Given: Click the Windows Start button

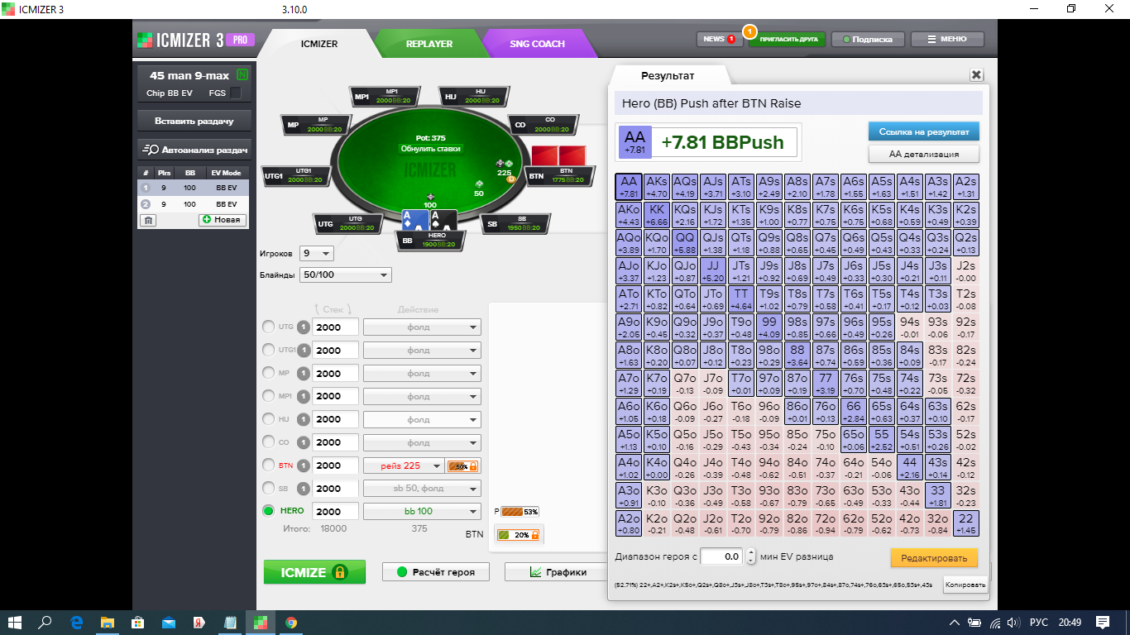Looking at the screenshot, I should click(16, 623).
